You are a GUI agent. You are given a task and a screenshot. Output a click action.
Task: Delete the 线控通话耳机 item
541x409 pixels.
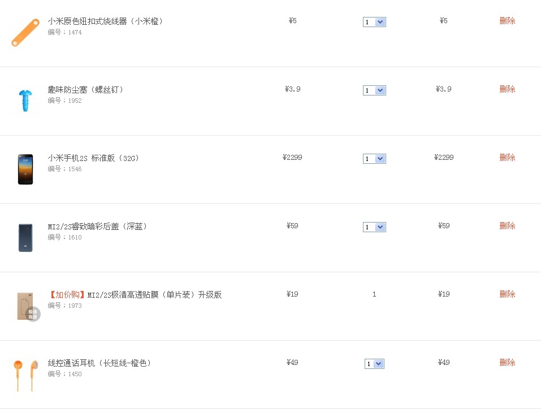click(507, 362)
